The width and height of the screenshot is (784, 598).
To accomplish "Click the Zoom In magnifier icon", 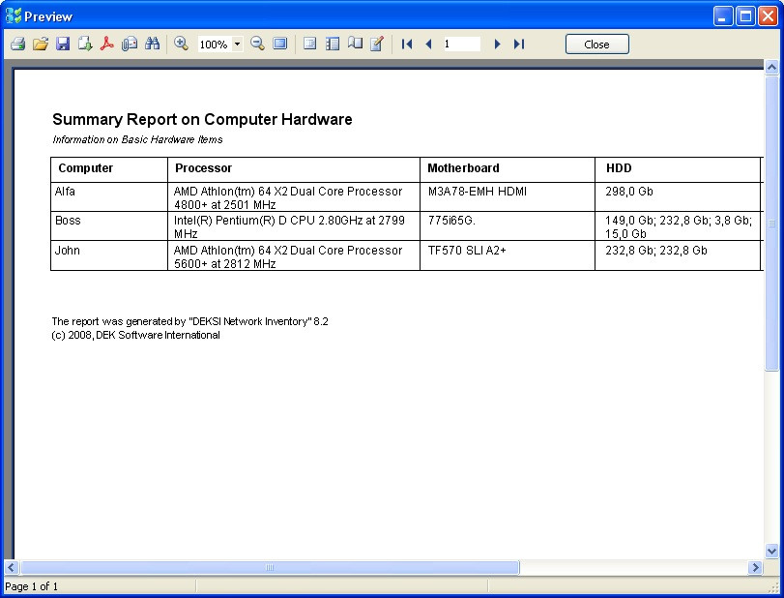I will [x=181, y=45].
